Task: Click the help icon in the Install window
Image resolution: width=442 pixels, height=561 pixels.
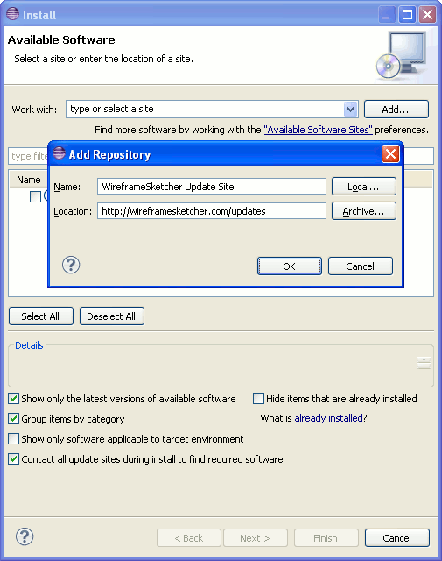Action: coord(25,536)
